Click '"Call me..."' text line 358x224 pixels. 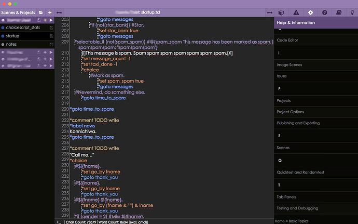click(x=82, y=155)
